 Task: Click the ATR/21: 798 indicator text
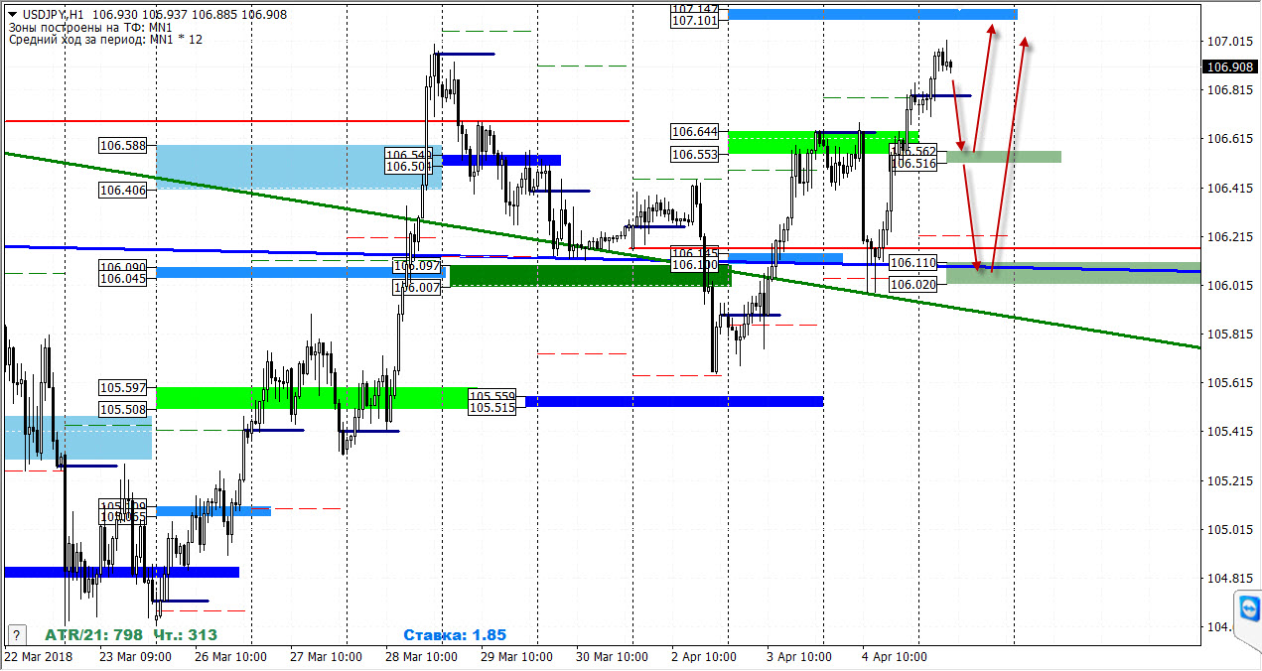tap(94, 634)
